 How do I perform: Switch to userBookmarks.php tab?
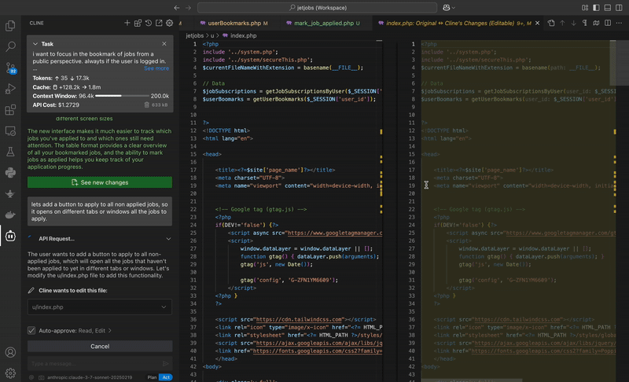tap(234, 24)
